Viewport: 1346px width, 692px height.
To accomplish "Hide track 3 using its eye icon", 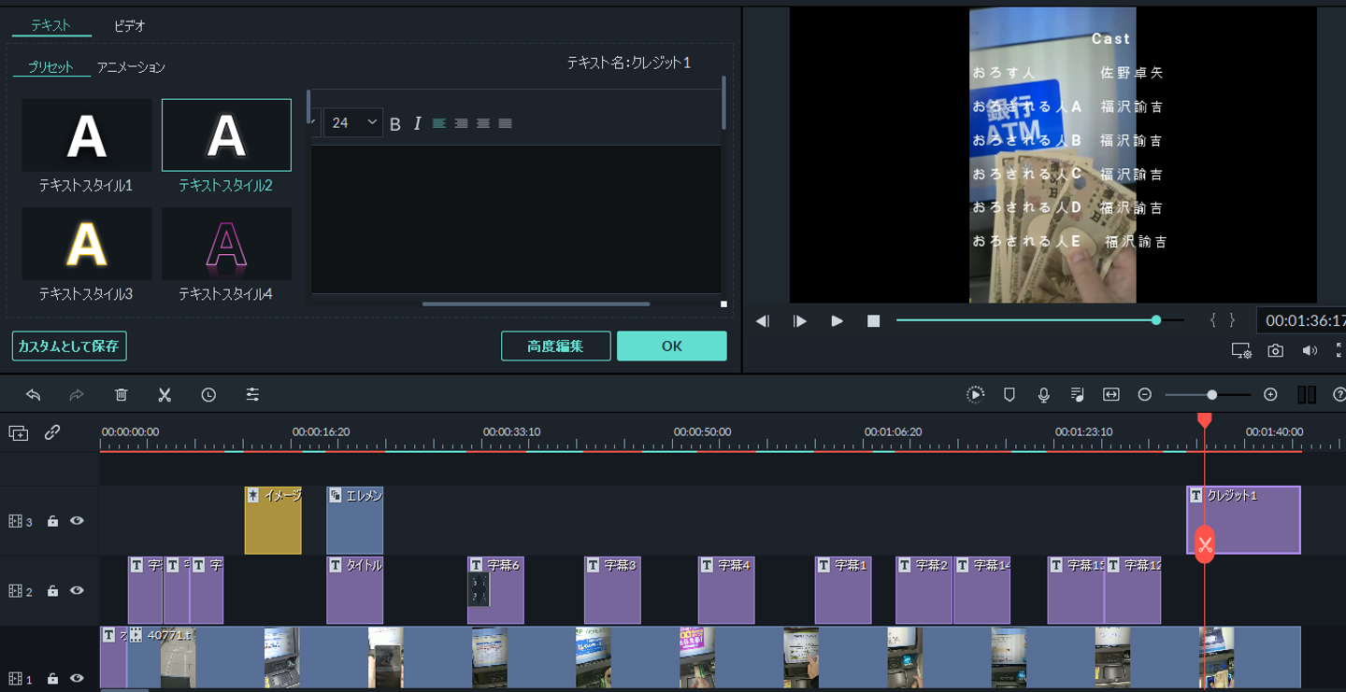I will 78,521.
